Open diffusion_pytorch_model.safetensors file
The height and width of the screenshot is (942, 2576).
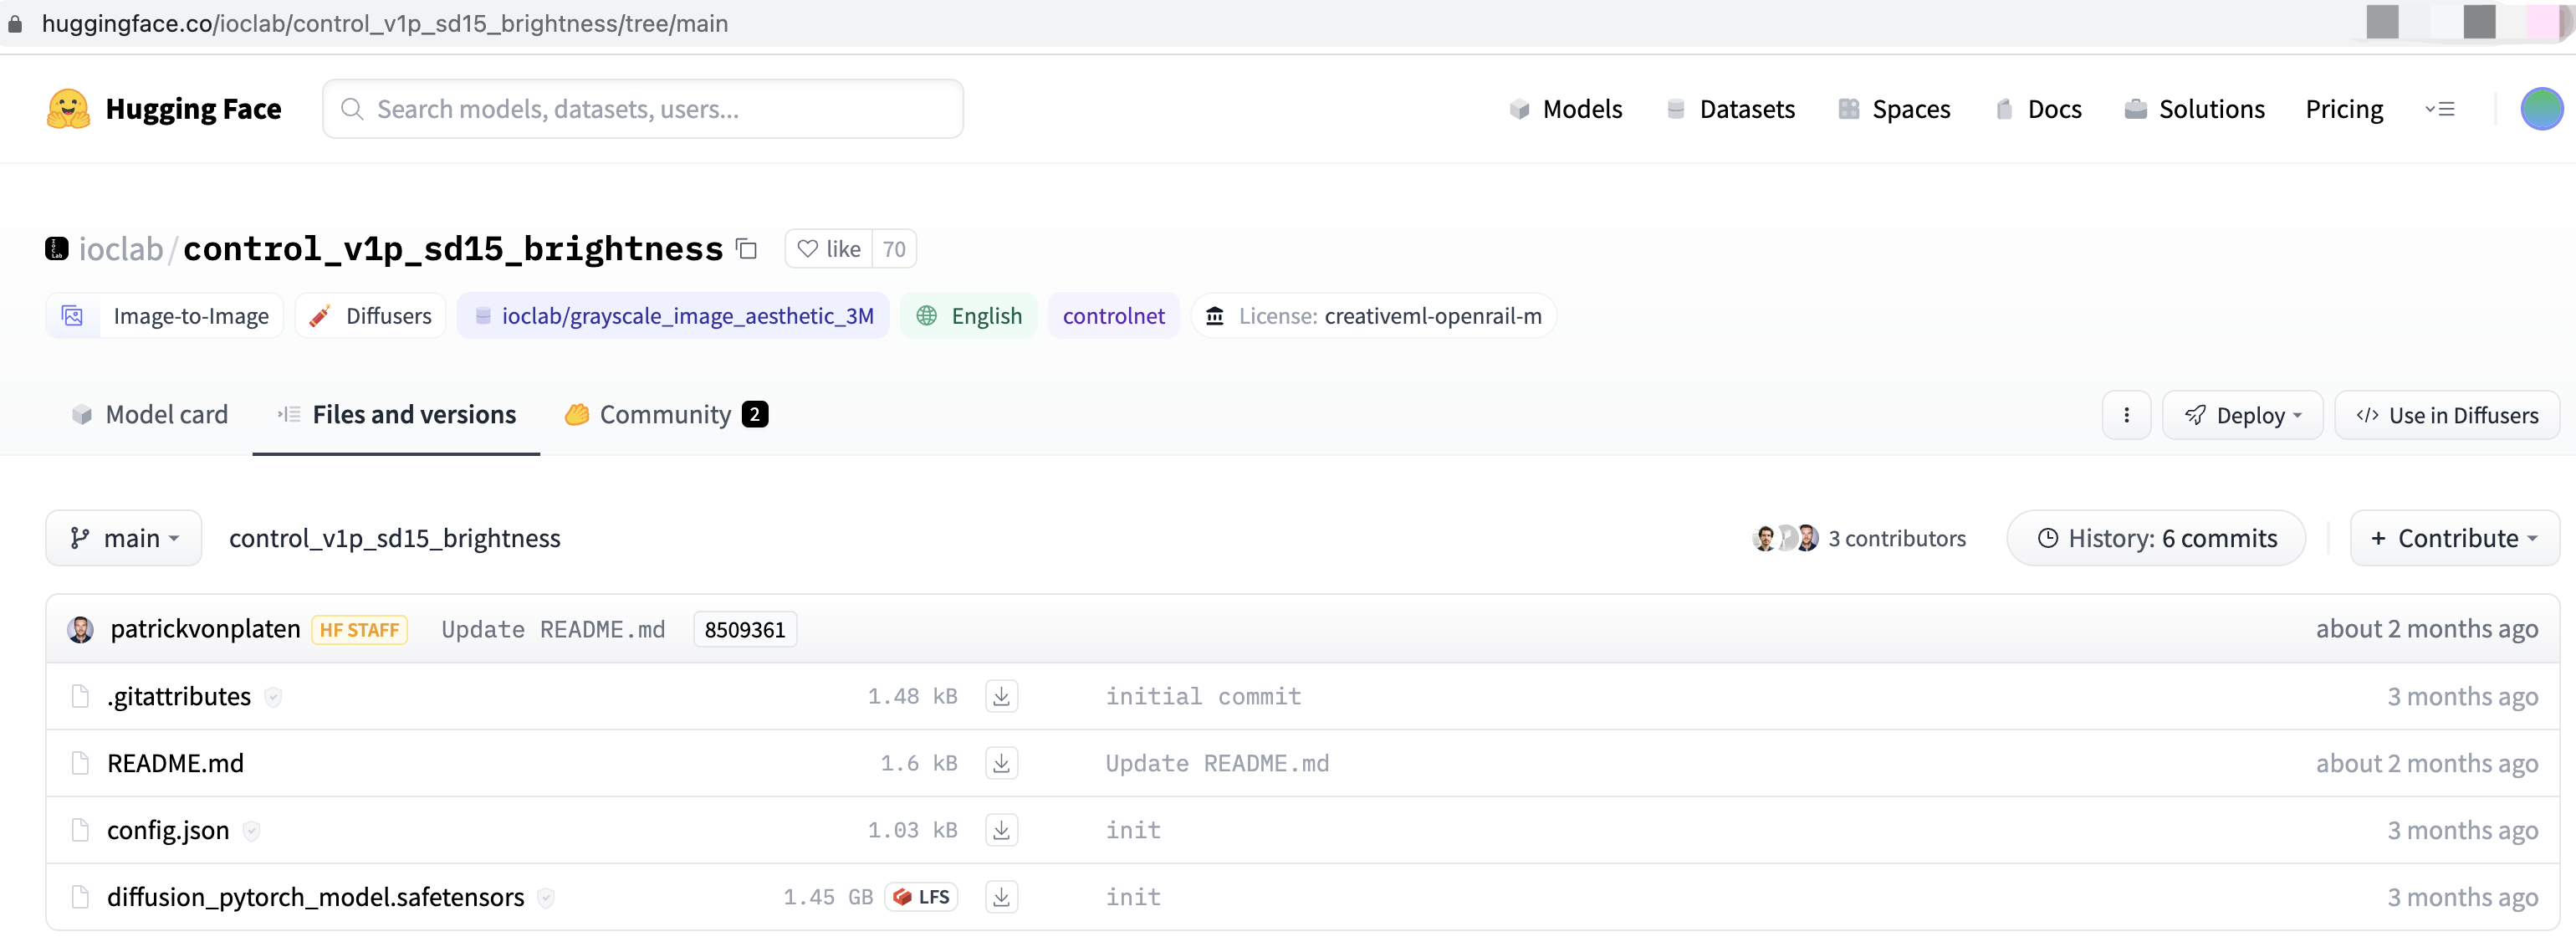316,897
